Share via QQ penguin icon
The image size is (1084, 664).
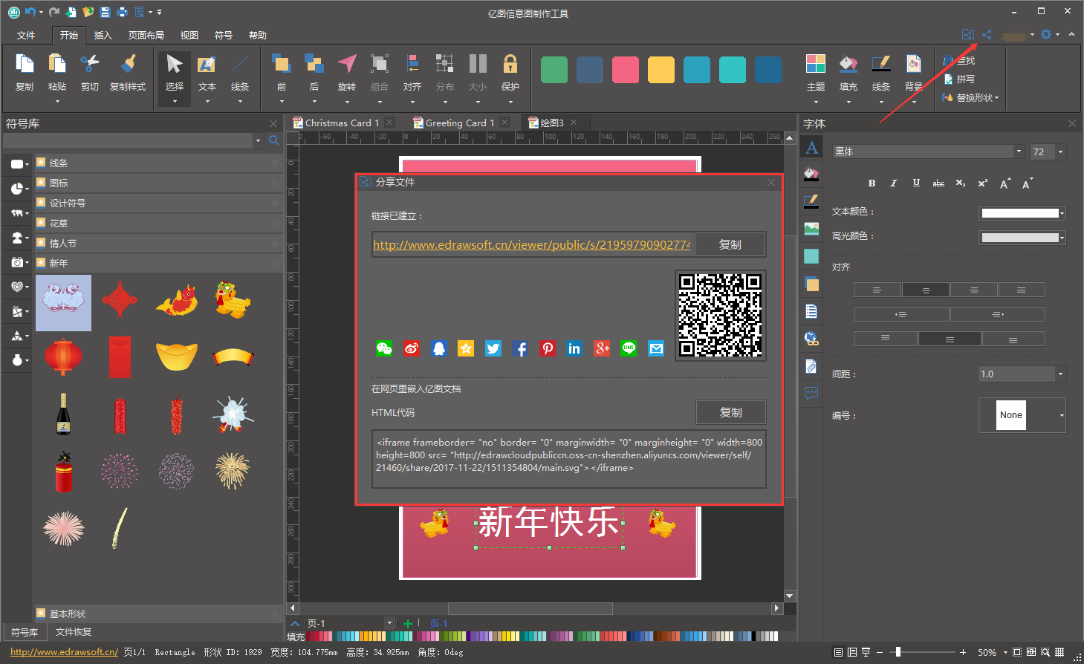(x=439, y=348)
